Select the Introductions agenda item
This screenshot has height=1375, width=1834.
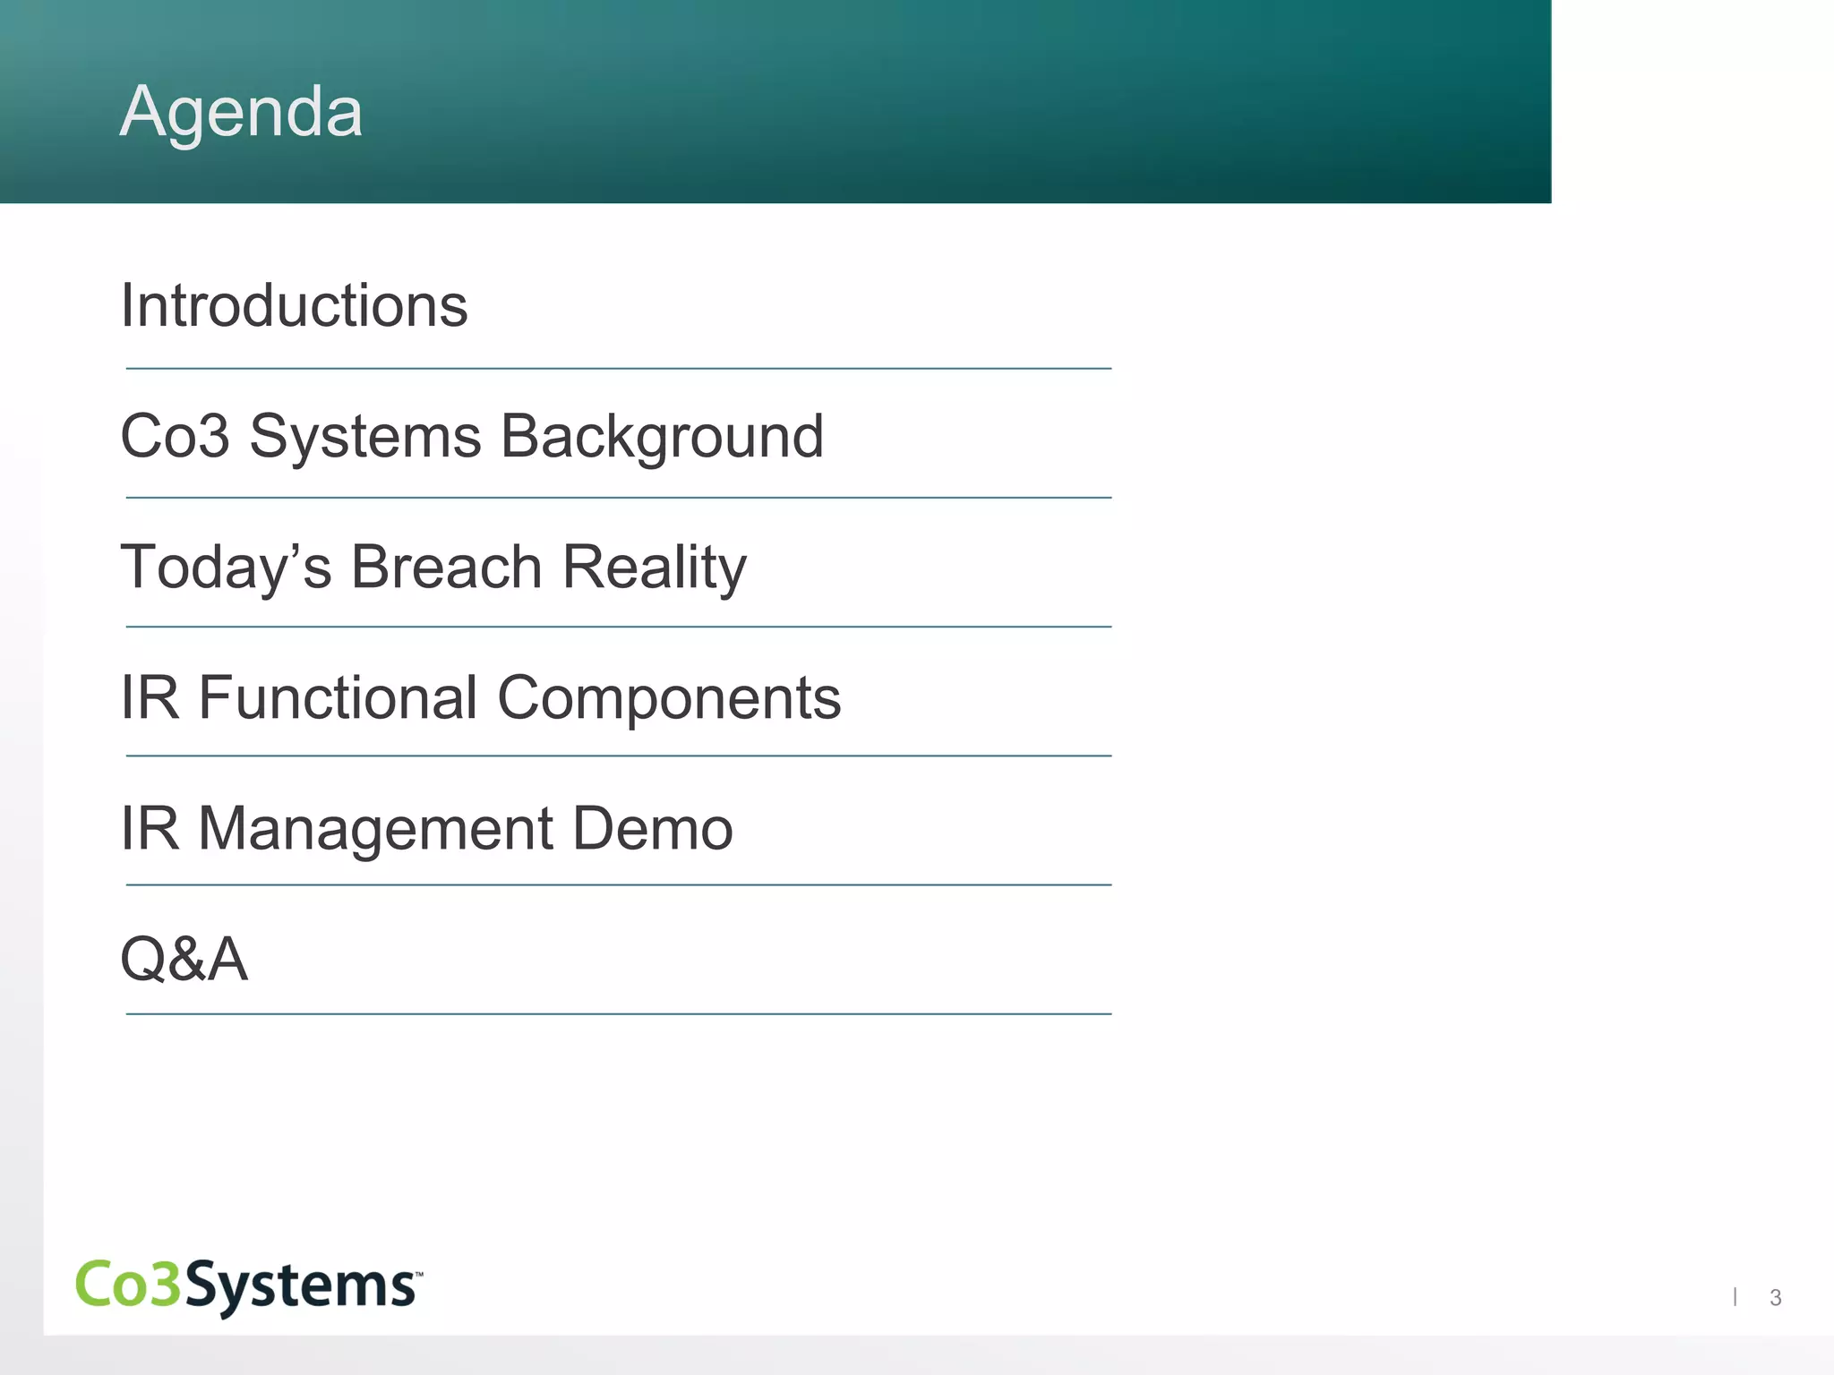[294, 306]
